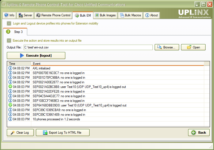Click the picture icon on Bulk Images tab

click(x=97, y=15)
